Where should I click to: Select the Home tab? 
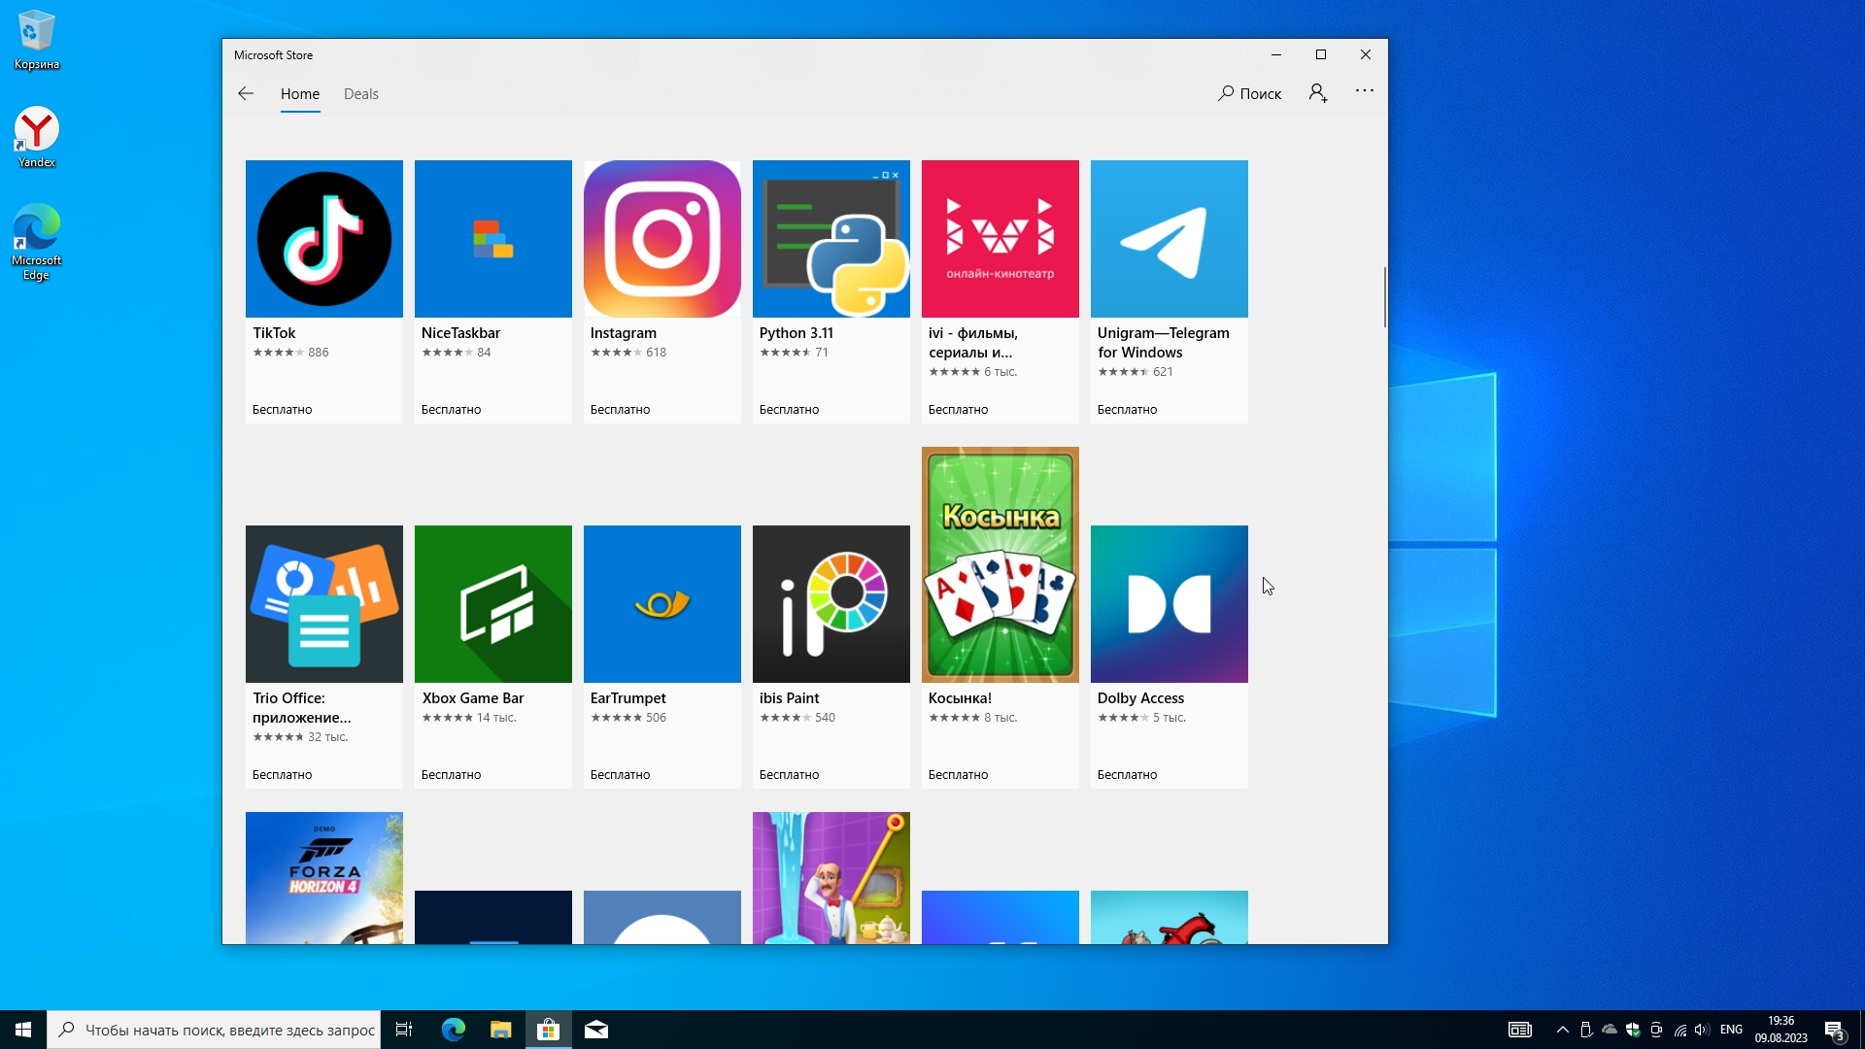(299, 94)
